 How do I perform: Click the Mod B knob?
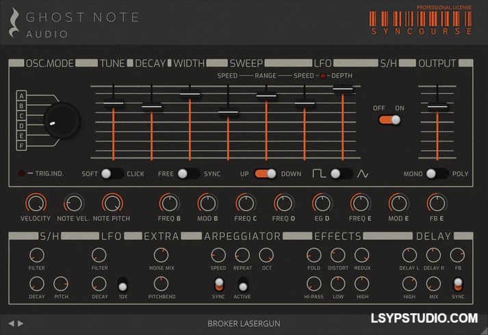point(208,203)
